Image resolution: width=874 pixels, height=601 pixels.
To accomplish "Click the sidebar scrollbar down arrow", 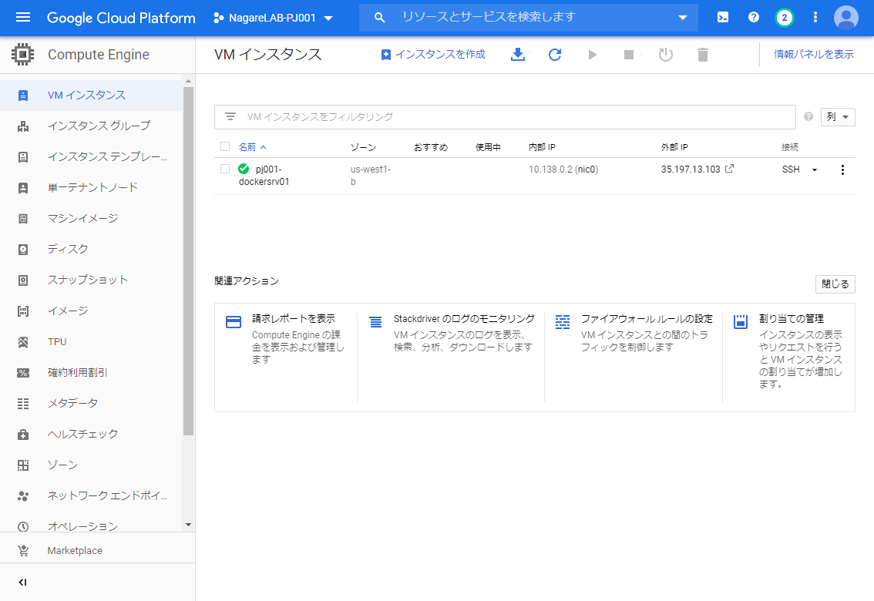I will point(188,525).
